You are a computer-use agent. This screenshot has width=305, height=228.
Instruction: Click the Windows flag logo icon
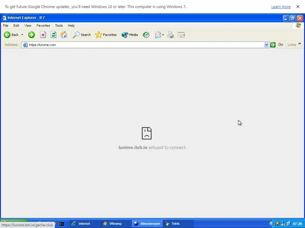coord(298,26)
